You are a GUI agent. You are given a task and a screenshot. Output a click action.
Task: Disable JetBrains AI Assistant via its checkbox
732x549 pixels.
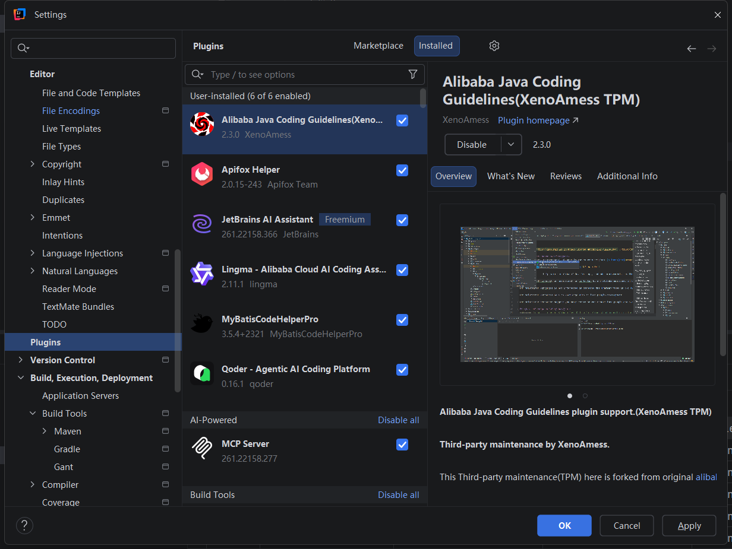(402, 220)
